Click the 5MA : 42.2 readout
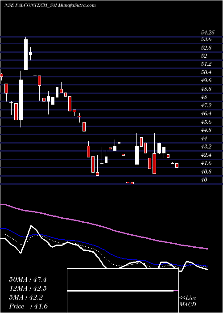This screenshot has height=313, width=223. coord(26,297)
